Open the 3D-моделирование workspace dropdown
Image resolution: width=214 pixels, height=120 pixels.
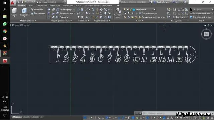click(x=50, y=2)
